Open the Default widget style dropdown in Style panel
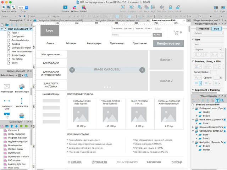227x170 pixels. (209, 33)
